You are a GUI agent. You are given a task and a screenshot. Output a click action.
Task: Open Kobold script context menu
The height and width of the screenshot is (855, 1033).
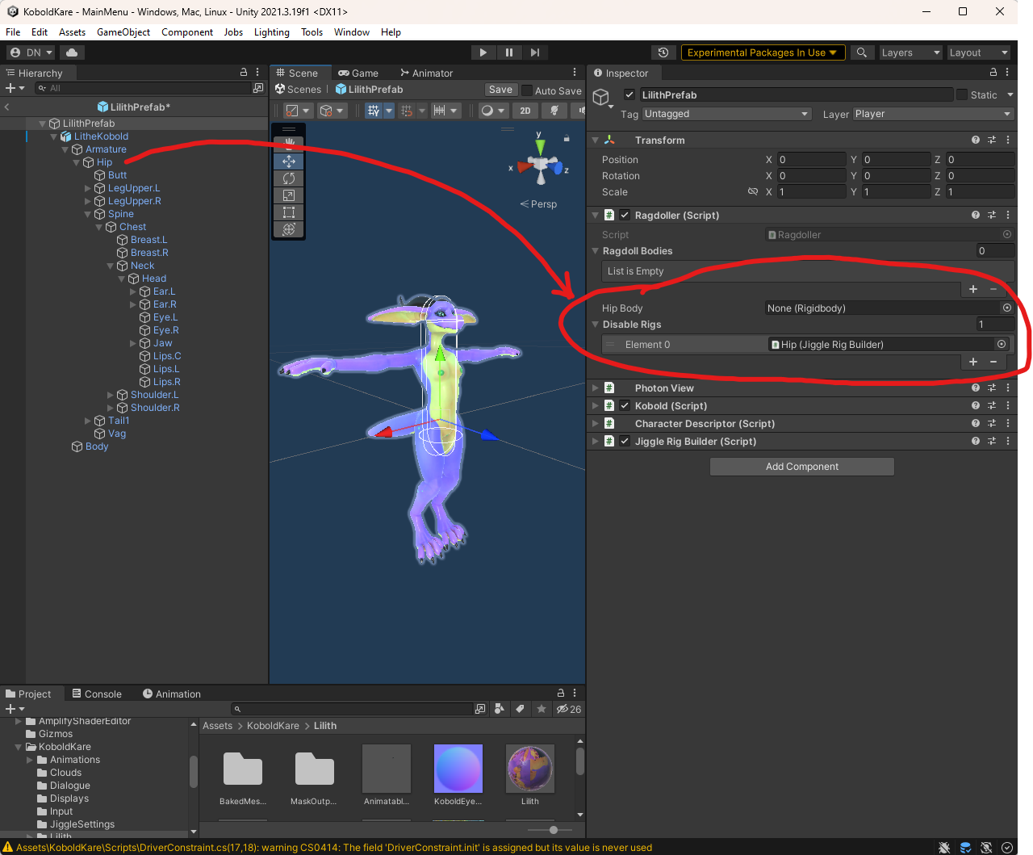click(x=1008, y=406)
